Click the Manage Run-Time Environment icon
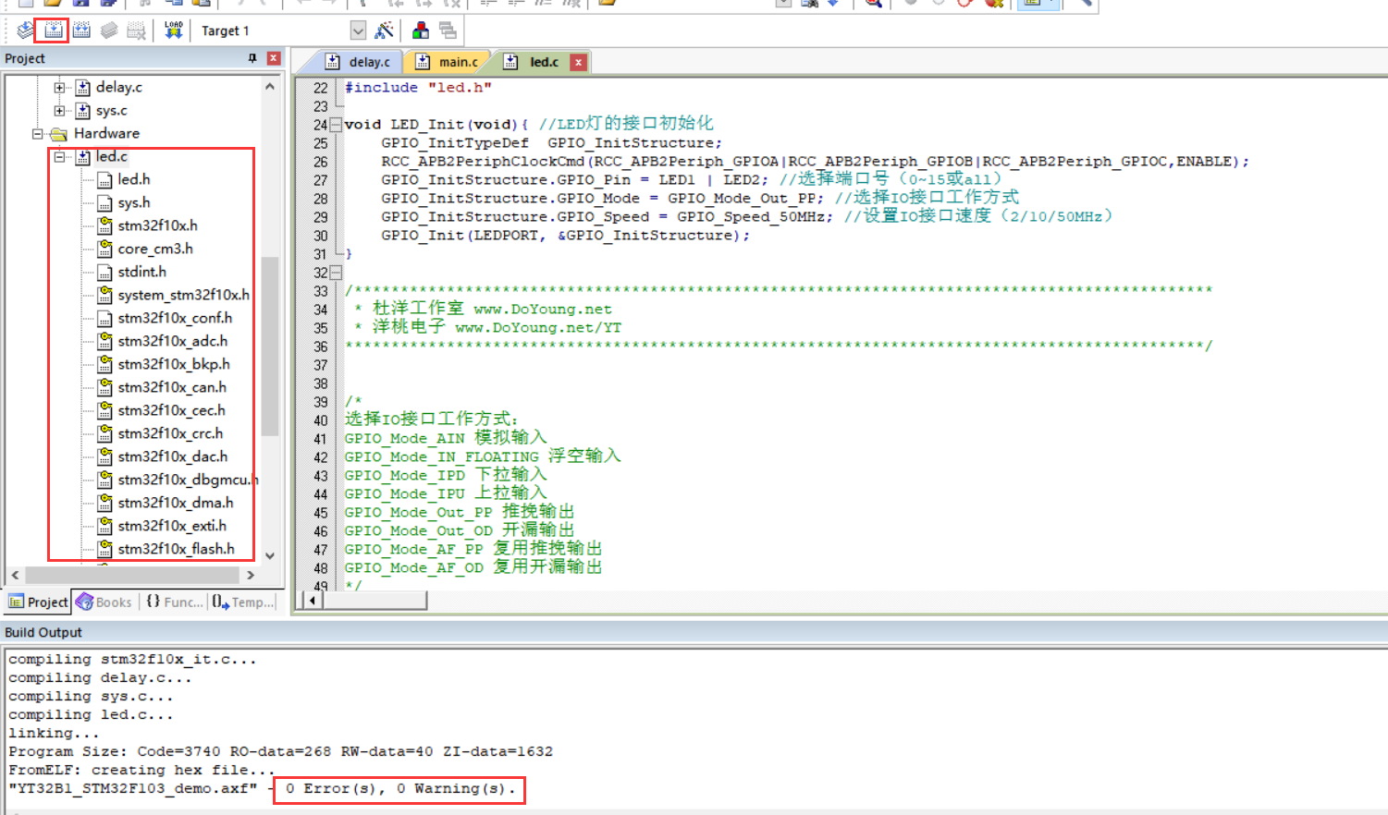The image size is (1388, 815). click(x=419, y=30)
